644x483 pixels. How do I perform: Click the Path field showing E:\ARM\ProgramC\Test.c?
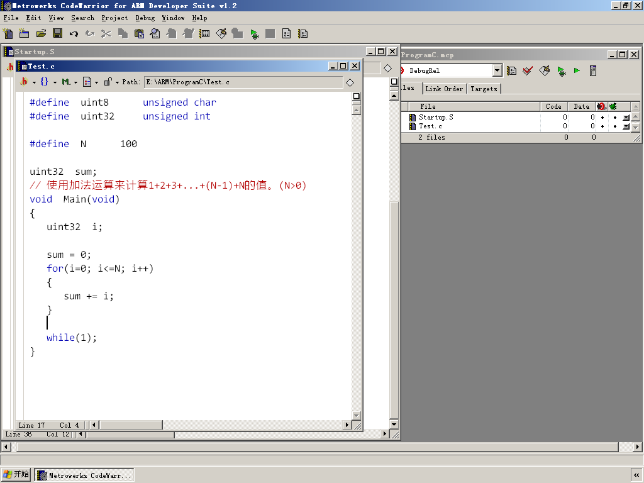[243, 82]
